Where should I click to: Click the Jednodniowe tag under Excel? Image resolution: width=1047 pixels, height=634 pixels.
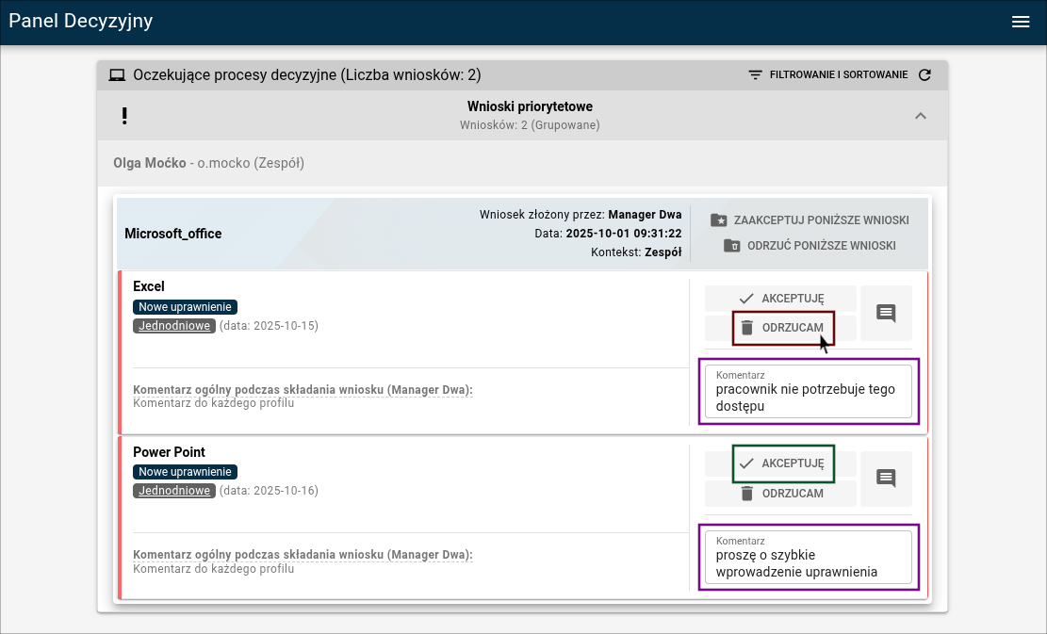click(174, 326)
